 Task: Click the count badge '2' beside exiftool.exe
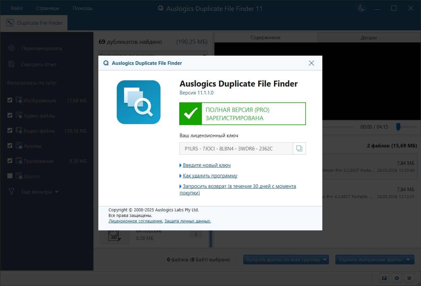click(x=196, y=234)
